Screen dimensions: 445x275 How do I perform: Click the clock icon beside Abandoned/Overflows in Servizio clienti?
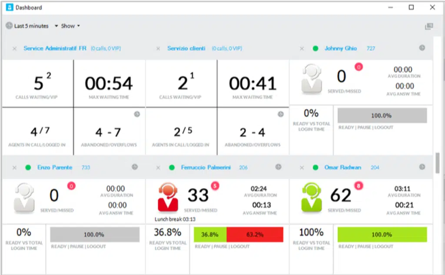click(280, 114)
